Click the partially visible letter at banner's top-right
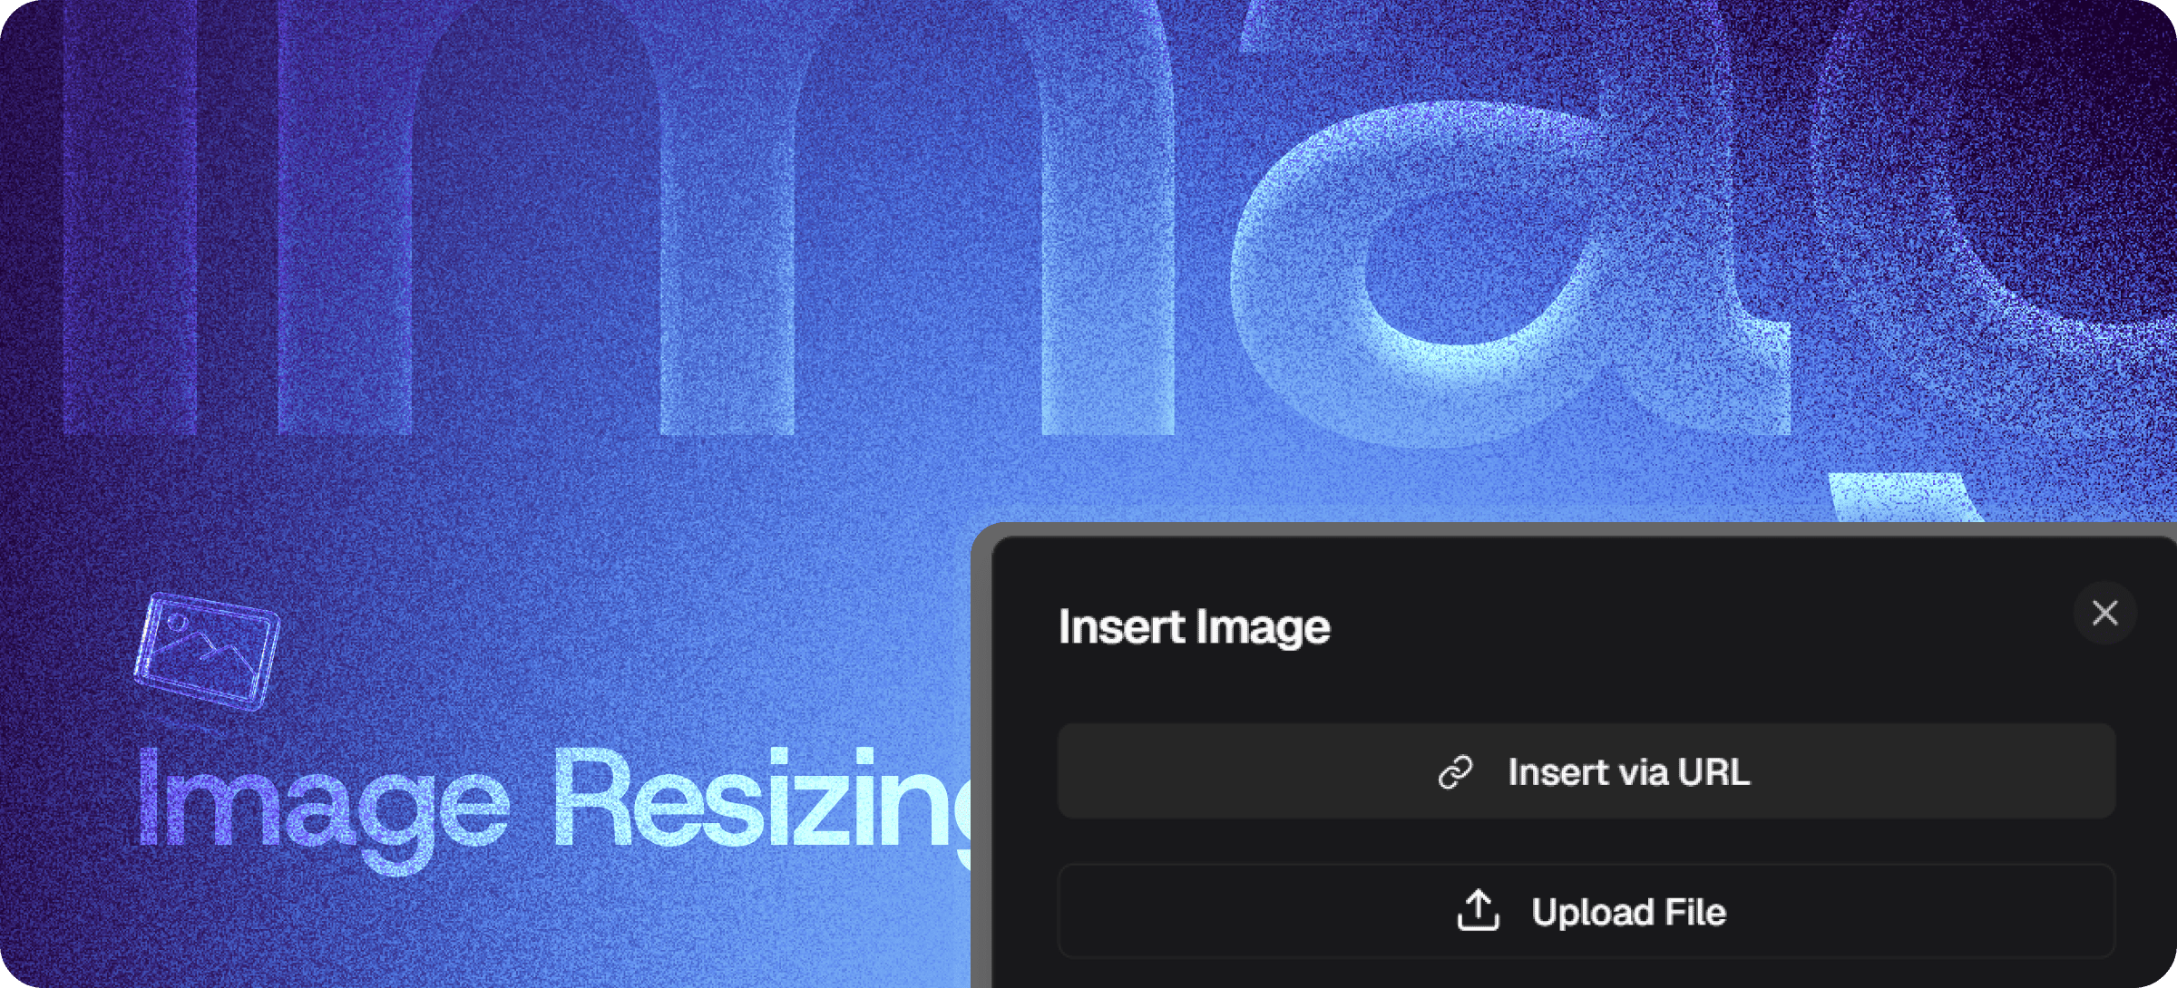 click(x=1996, y=181)
